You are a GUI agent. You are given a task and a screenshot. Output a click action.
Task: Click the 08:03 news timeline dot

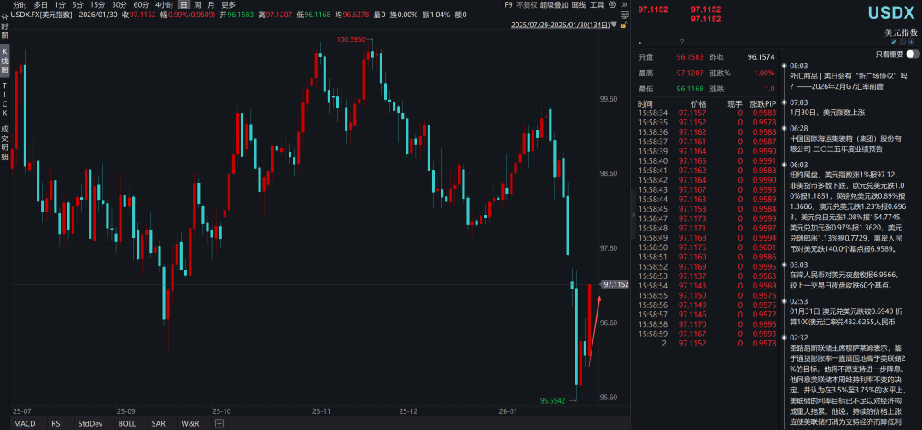tap(783, 66)
